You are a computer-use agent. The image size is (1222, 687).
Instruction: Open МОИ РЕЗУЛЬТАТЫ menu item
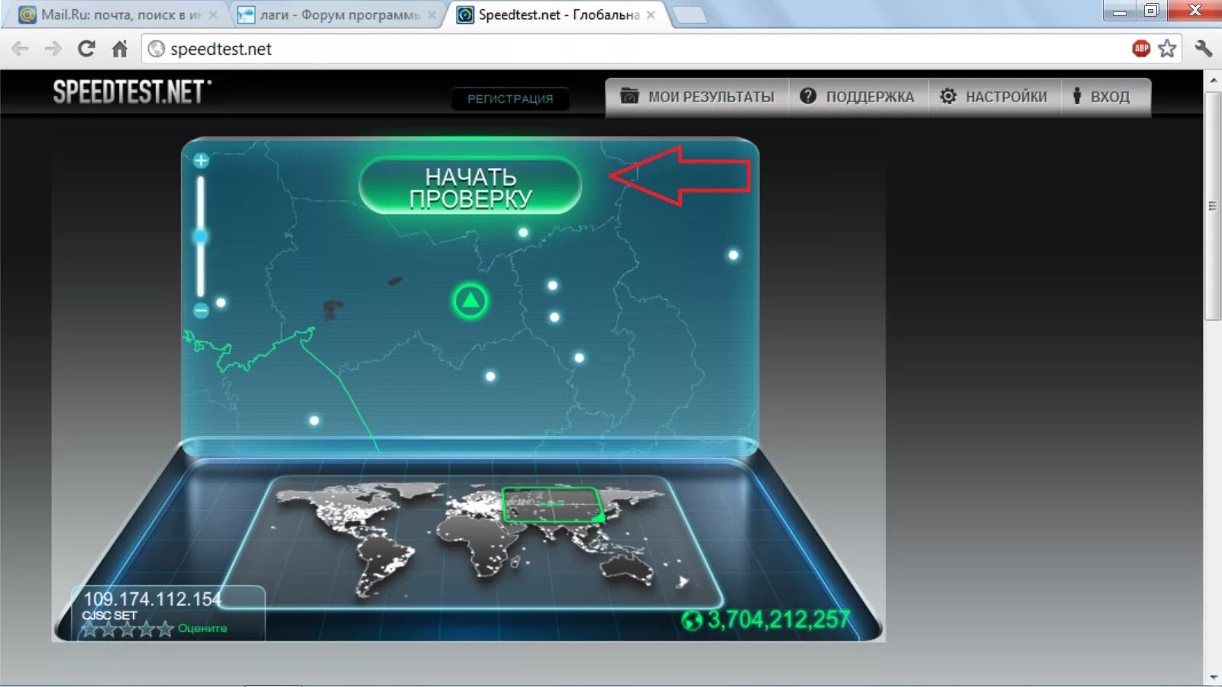(x=698, y=97)
